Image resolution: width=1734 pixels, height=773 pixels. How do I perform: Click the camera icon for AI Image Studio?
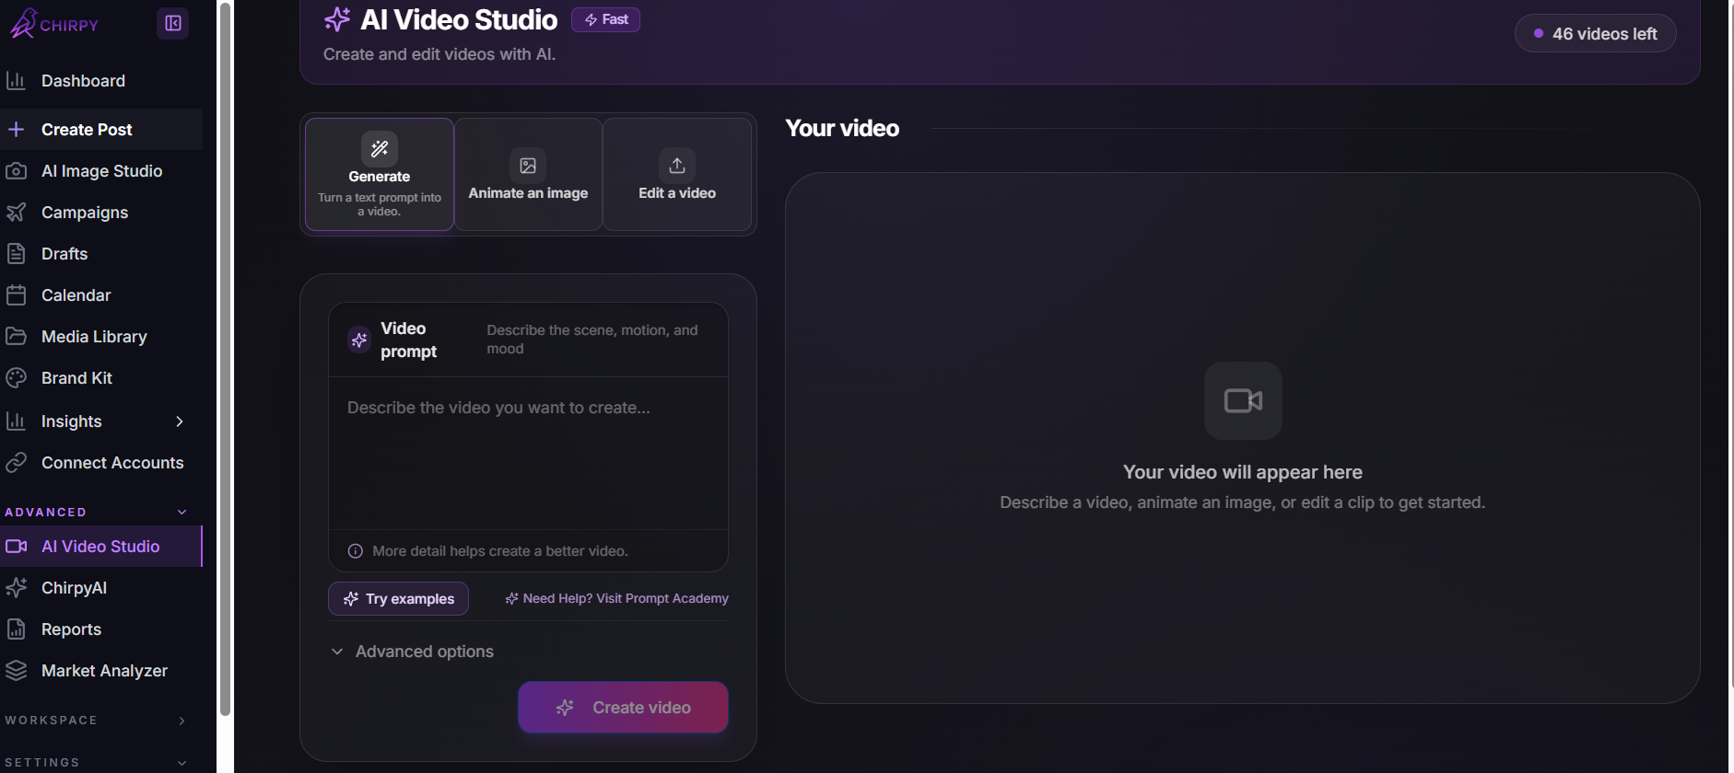16,170
